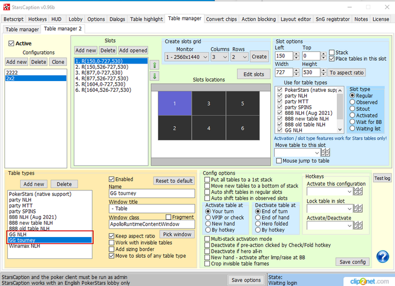Screen dimensions: 395x286
Task: Click the StarsCaption icon in the title bar
Action: [x=6, y=6]
